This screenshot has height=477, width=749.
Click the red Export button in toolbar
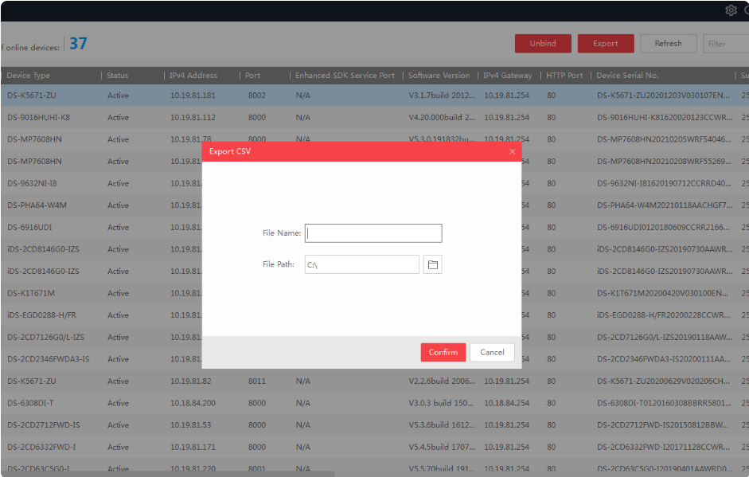(x=606, y=44)
